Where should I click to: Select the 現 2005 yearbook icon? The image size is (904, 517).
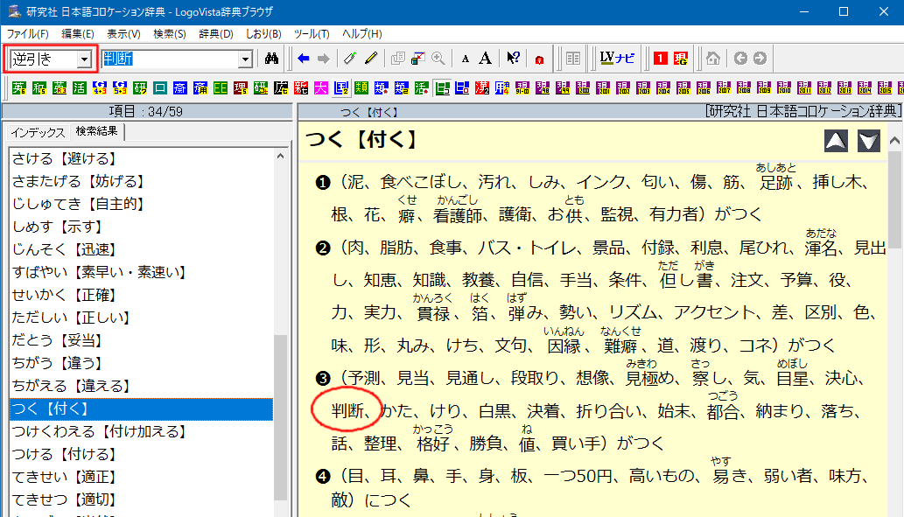[x=683, y=88]
